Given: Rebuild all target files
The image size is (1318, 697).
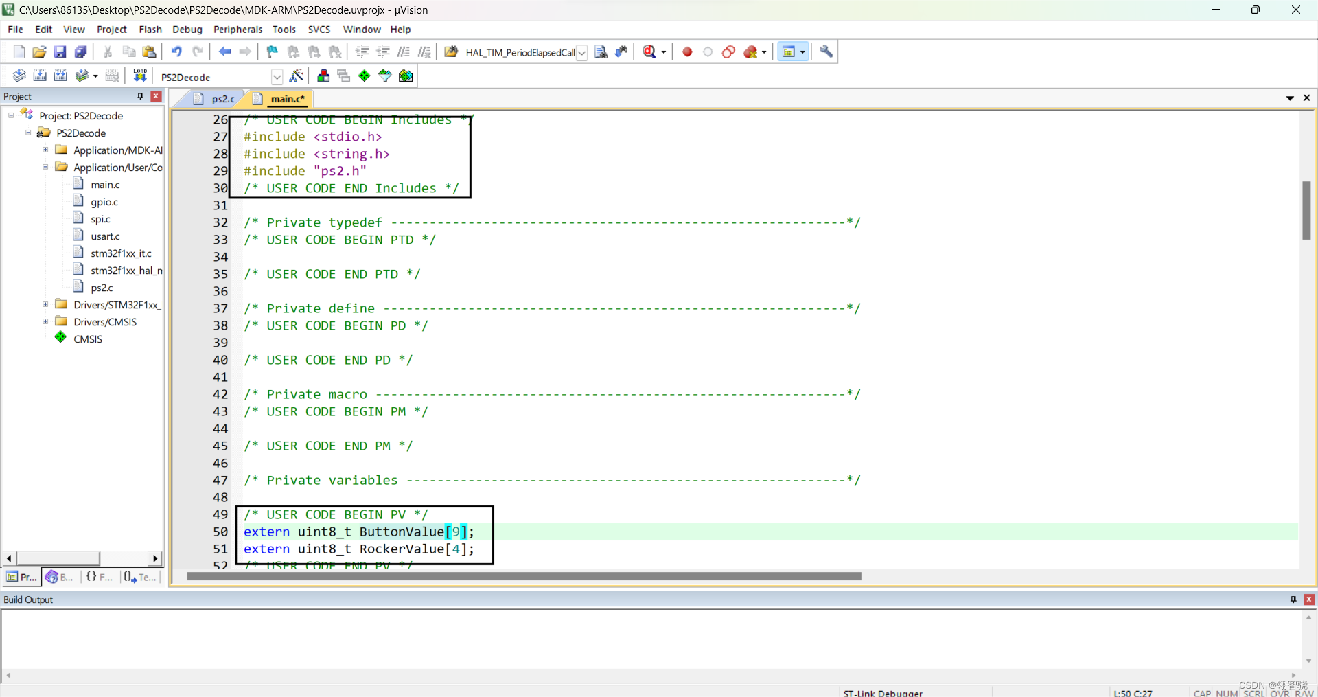Looking at the screenshot, I should 60,76.
